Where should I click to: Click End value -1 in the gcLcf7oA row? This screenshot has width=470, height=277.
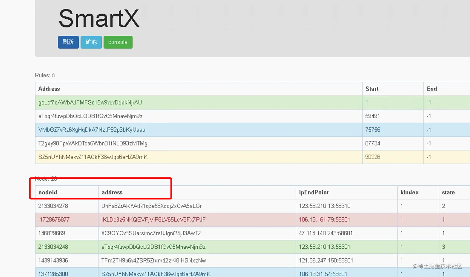pyautogui.click(x=429, y=103)
